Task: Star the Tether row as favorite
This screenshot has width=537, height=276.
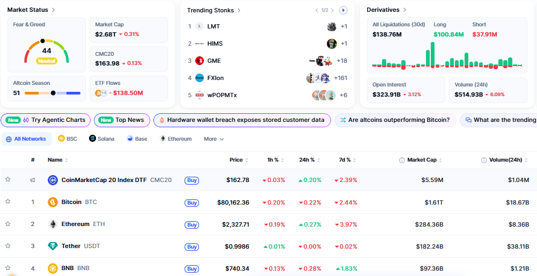Action: (x=8, y=246)
